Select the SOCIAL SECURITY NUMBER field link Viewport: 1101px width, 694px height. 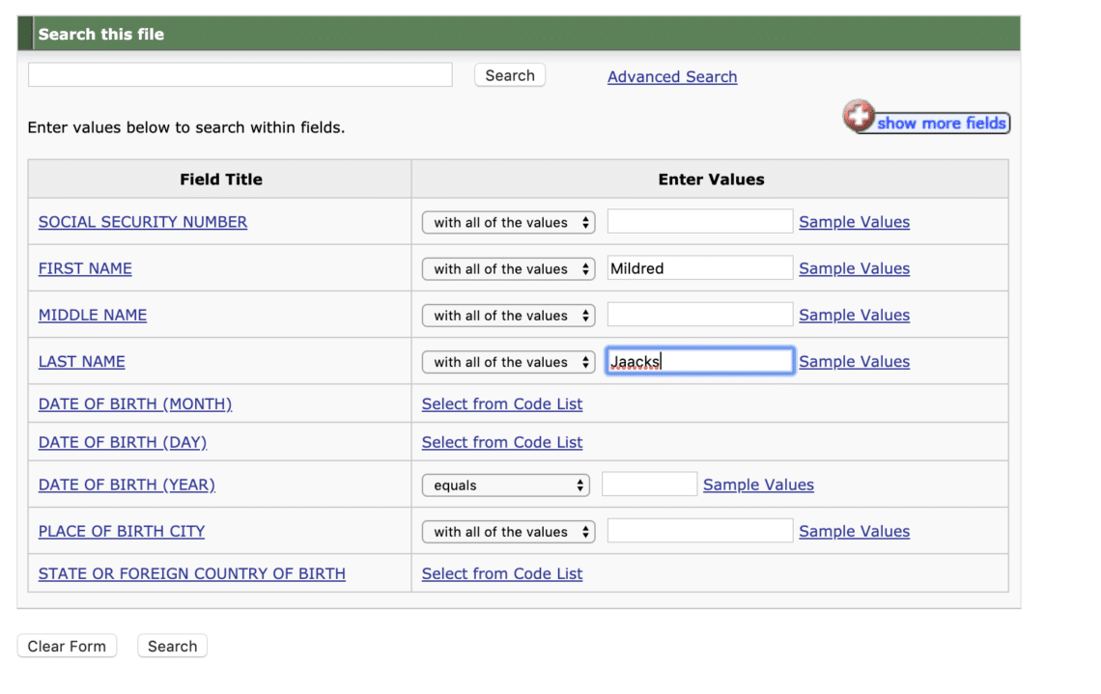tap(142, 221)
